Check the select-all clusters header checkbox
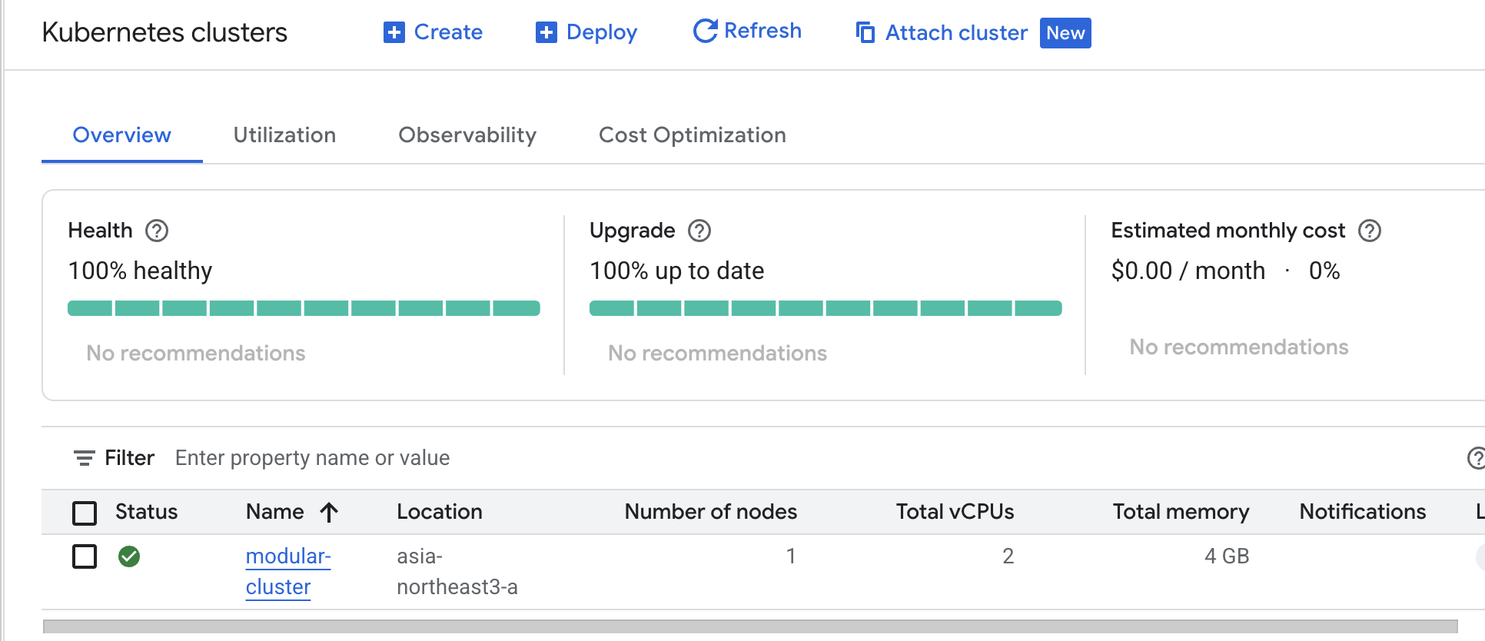 85,513
